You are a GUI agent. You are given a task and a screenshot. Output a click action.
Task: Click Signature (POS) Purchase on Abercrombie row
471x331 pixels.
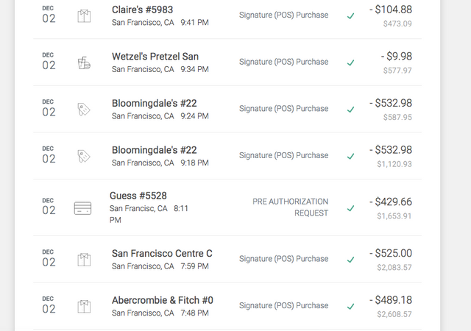pos(283,305)
